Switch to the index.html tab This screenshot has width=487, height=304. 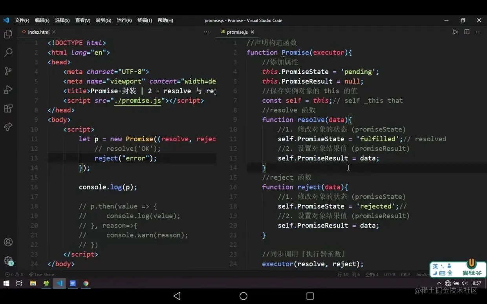pos(38,32)
